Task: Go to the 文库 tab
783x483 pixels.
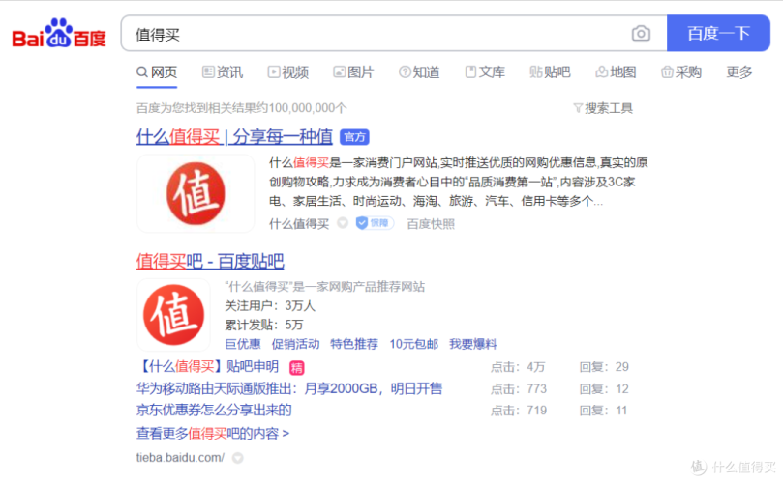Action: click(485, 72)
